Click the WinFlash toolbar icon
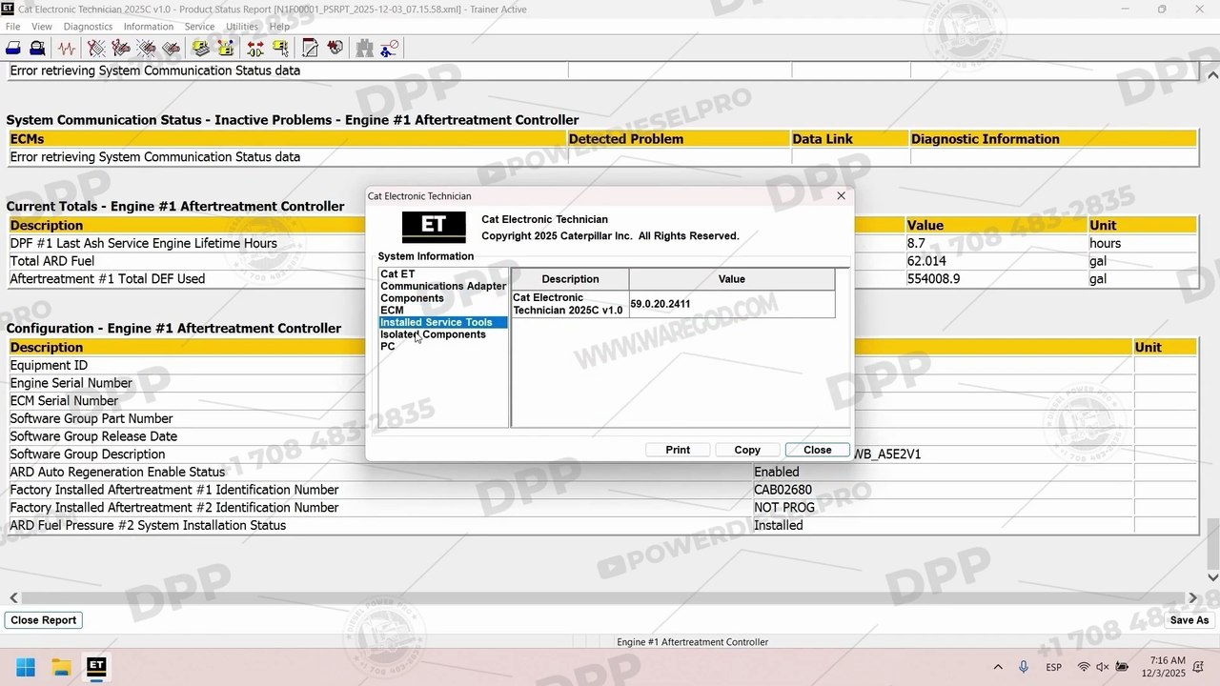 pos(335,48)
